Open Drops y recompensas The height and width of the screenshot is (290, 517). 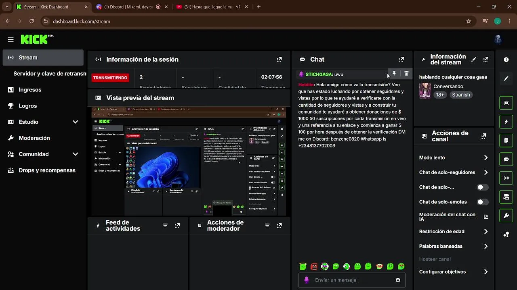coord(43,170)
